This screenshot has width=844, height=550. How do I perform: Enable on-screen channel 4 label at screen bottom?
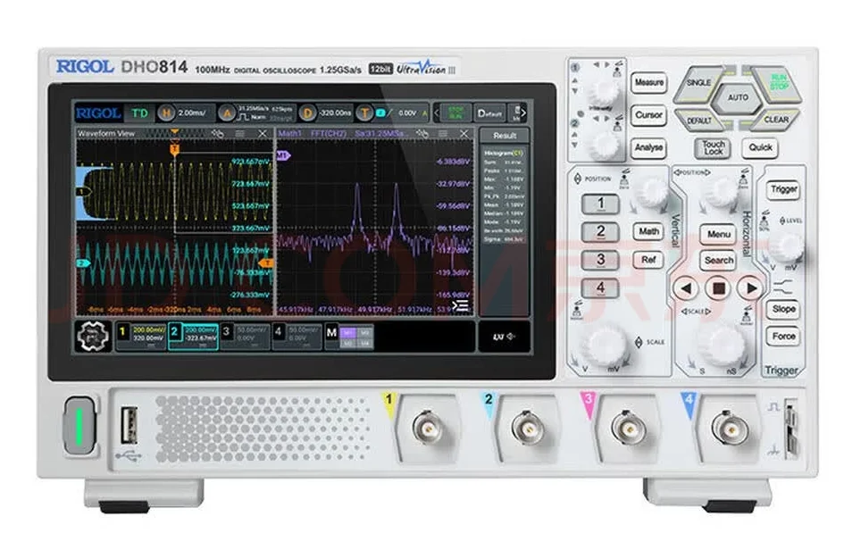tap(297, 336)
